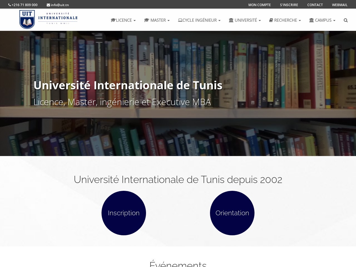Image resolution: width=356 pixels, height=267 pixels.
Task: Click the round Inscription button
Action: tap(124, 213)
